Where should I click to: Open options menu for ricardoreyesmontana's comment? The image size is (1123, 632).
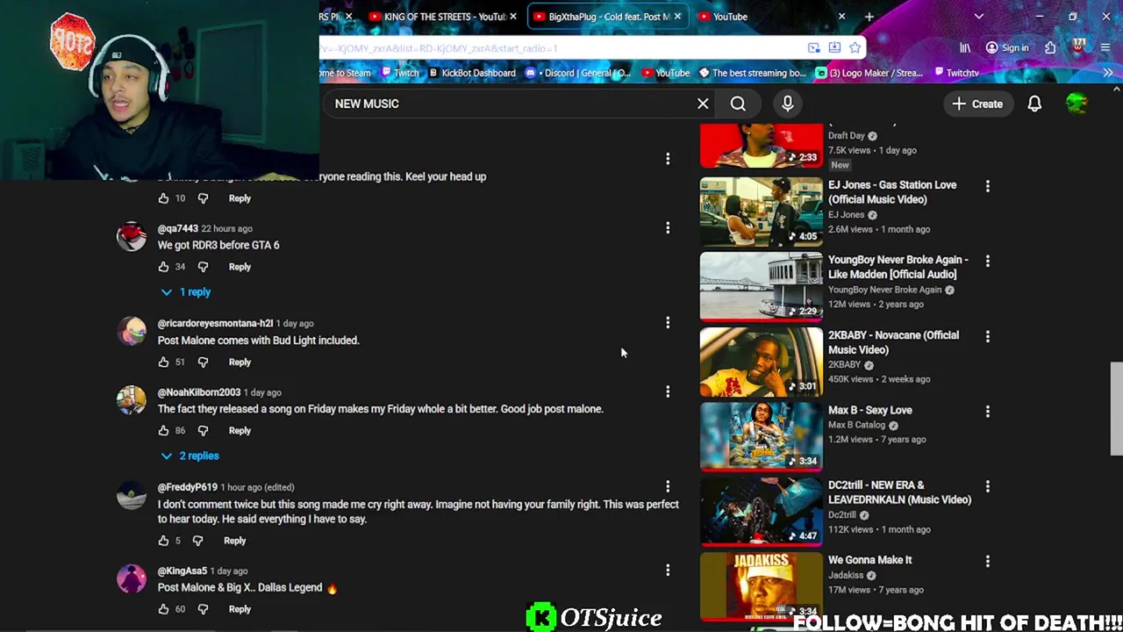tap(668, 323)
